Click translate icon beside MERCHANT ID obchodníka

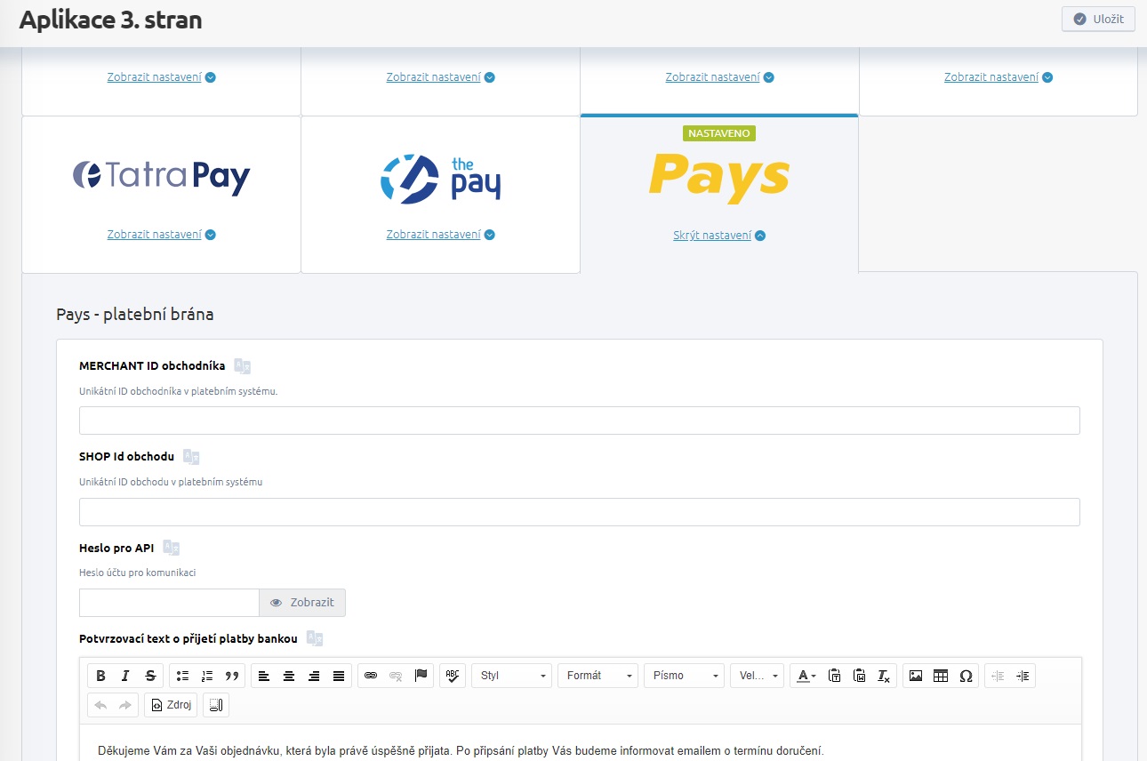click(x=242, y=366)
